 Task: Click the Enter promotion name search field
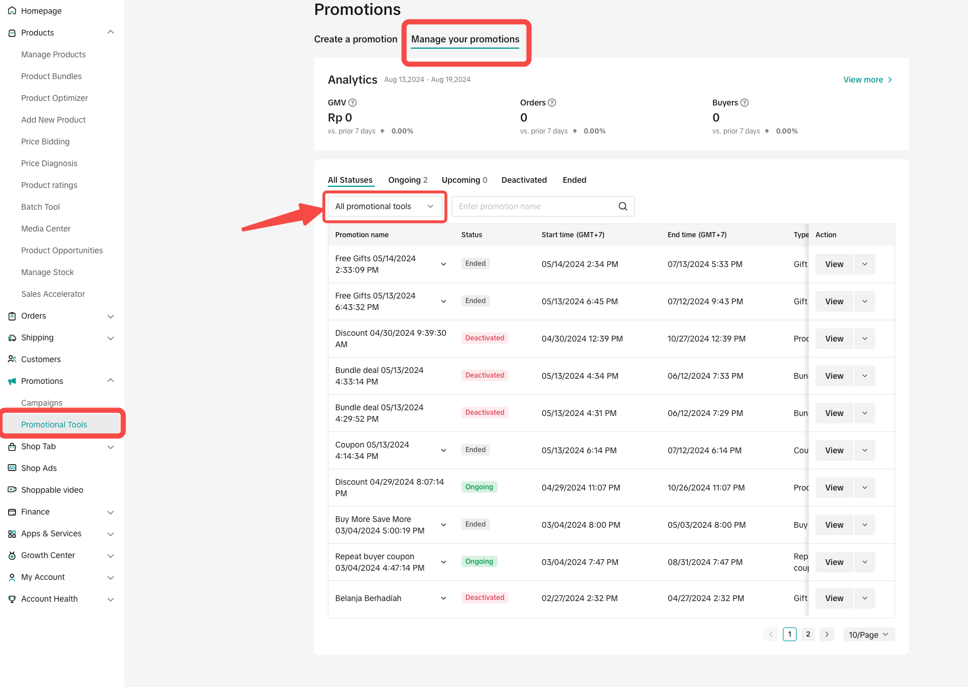[x=533, y=206]
